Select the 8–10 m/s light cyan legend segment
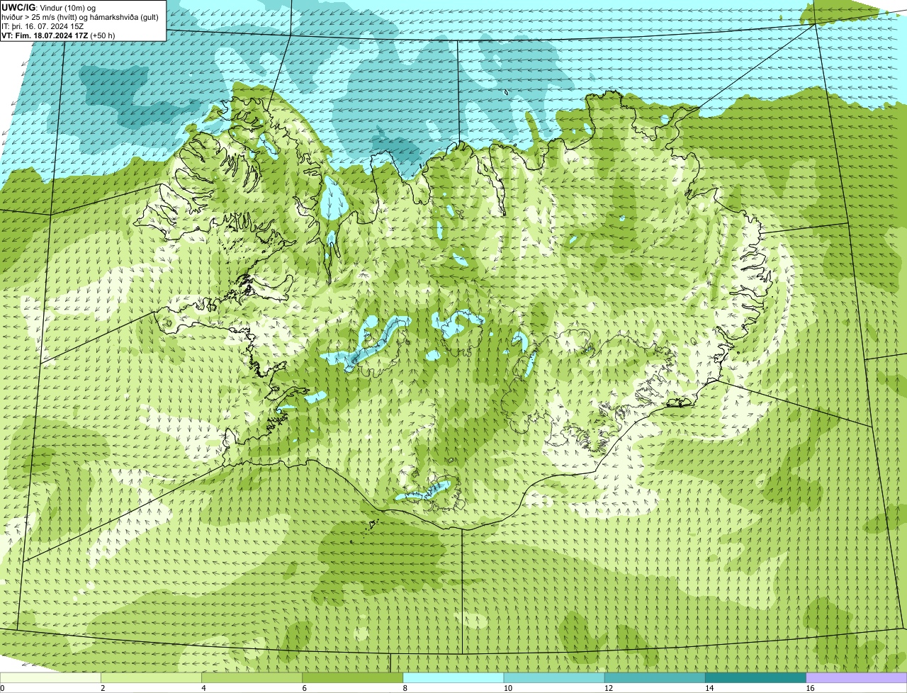Screen dimensions: 907x693 click(x=453, y=677)
